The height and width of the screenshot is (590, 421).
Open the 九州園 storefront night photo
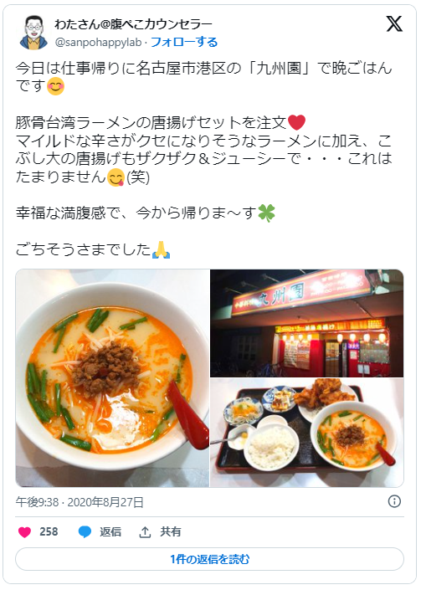306,323
